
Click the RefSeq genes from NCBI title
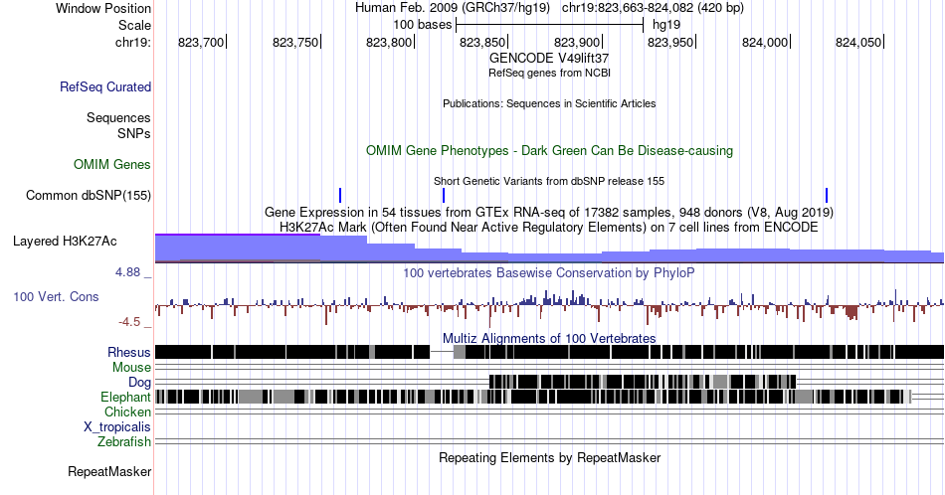point(549,73)
